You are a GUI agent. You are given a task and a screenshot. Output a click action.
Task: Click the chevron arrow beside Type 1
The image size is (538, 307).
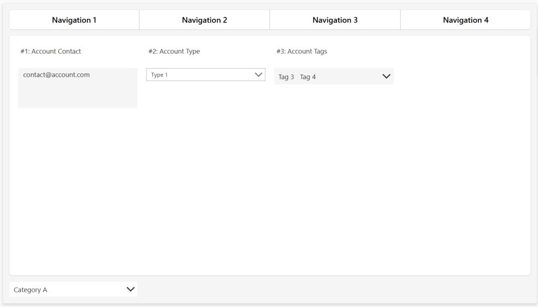click(258, 75)
